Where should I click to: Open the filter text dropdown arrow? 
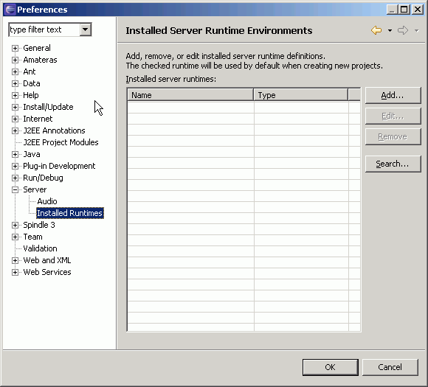click(85, 29)
